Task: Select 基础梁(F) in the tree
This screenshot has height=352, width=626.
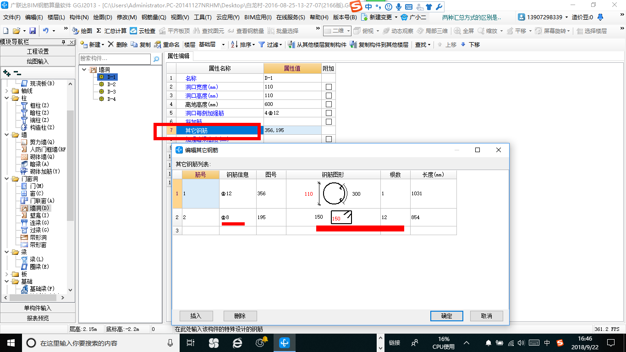Action: click(x=38, y=289)
